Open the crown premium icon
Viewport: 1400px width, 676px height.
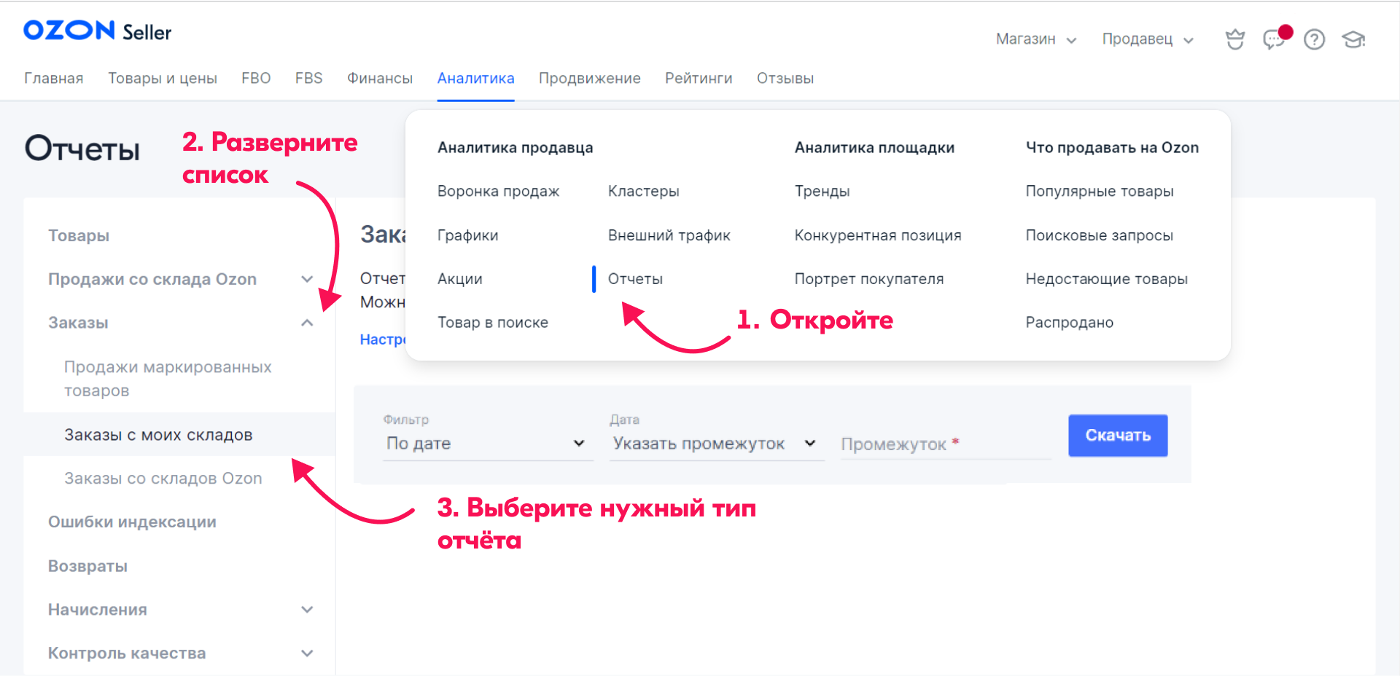click(x=1234, y=39)
